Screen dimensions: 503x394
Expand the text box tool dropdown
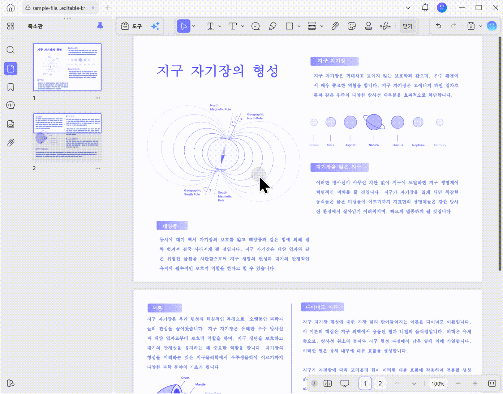pyautogui.click(x=243, y=26)
